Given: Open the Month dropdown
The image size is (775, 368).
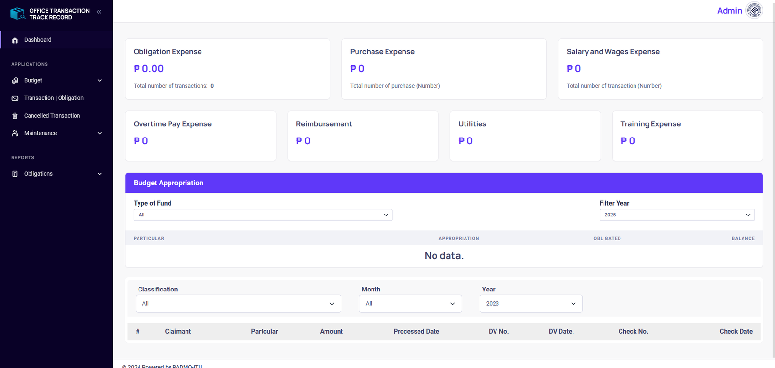Looking at the screenshot, I should (410, 304).
